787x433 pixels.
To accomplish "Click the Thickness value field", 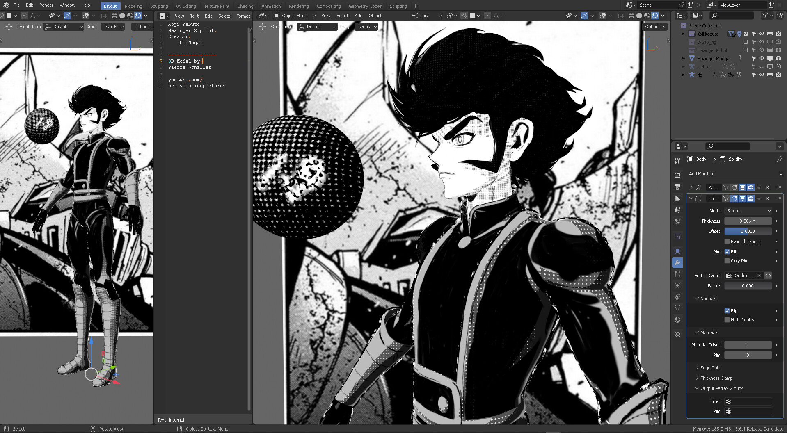I will pos(748,221).
